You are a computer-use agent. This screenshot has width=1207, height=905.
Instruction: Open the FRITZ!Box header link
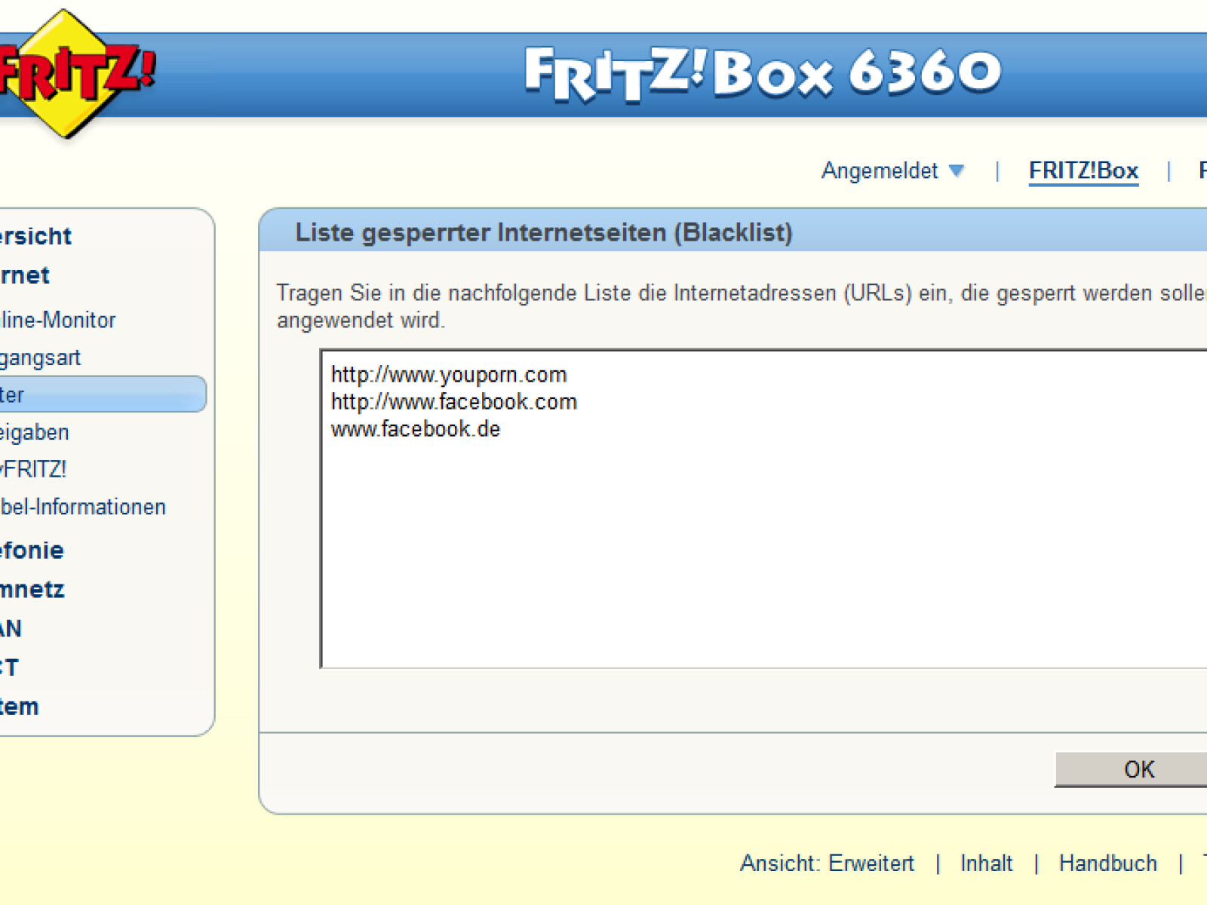click(x=1083, y=170)
